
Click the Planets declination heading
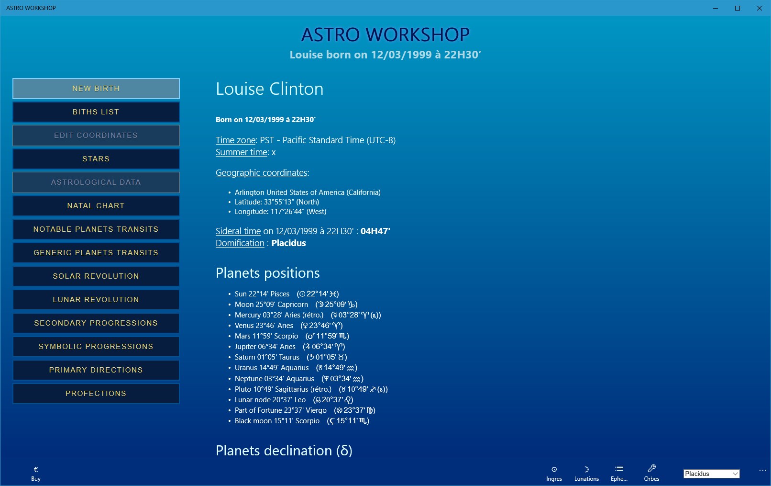(x=284, y=451)
